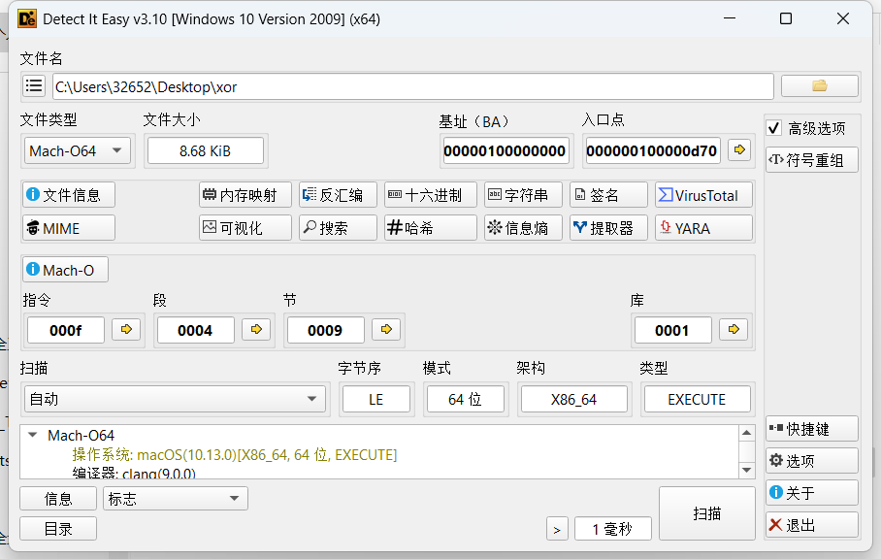Click the file path input field
Viewport: 881px width, 559px height.
pyautogui.click(x=413, y=86)
